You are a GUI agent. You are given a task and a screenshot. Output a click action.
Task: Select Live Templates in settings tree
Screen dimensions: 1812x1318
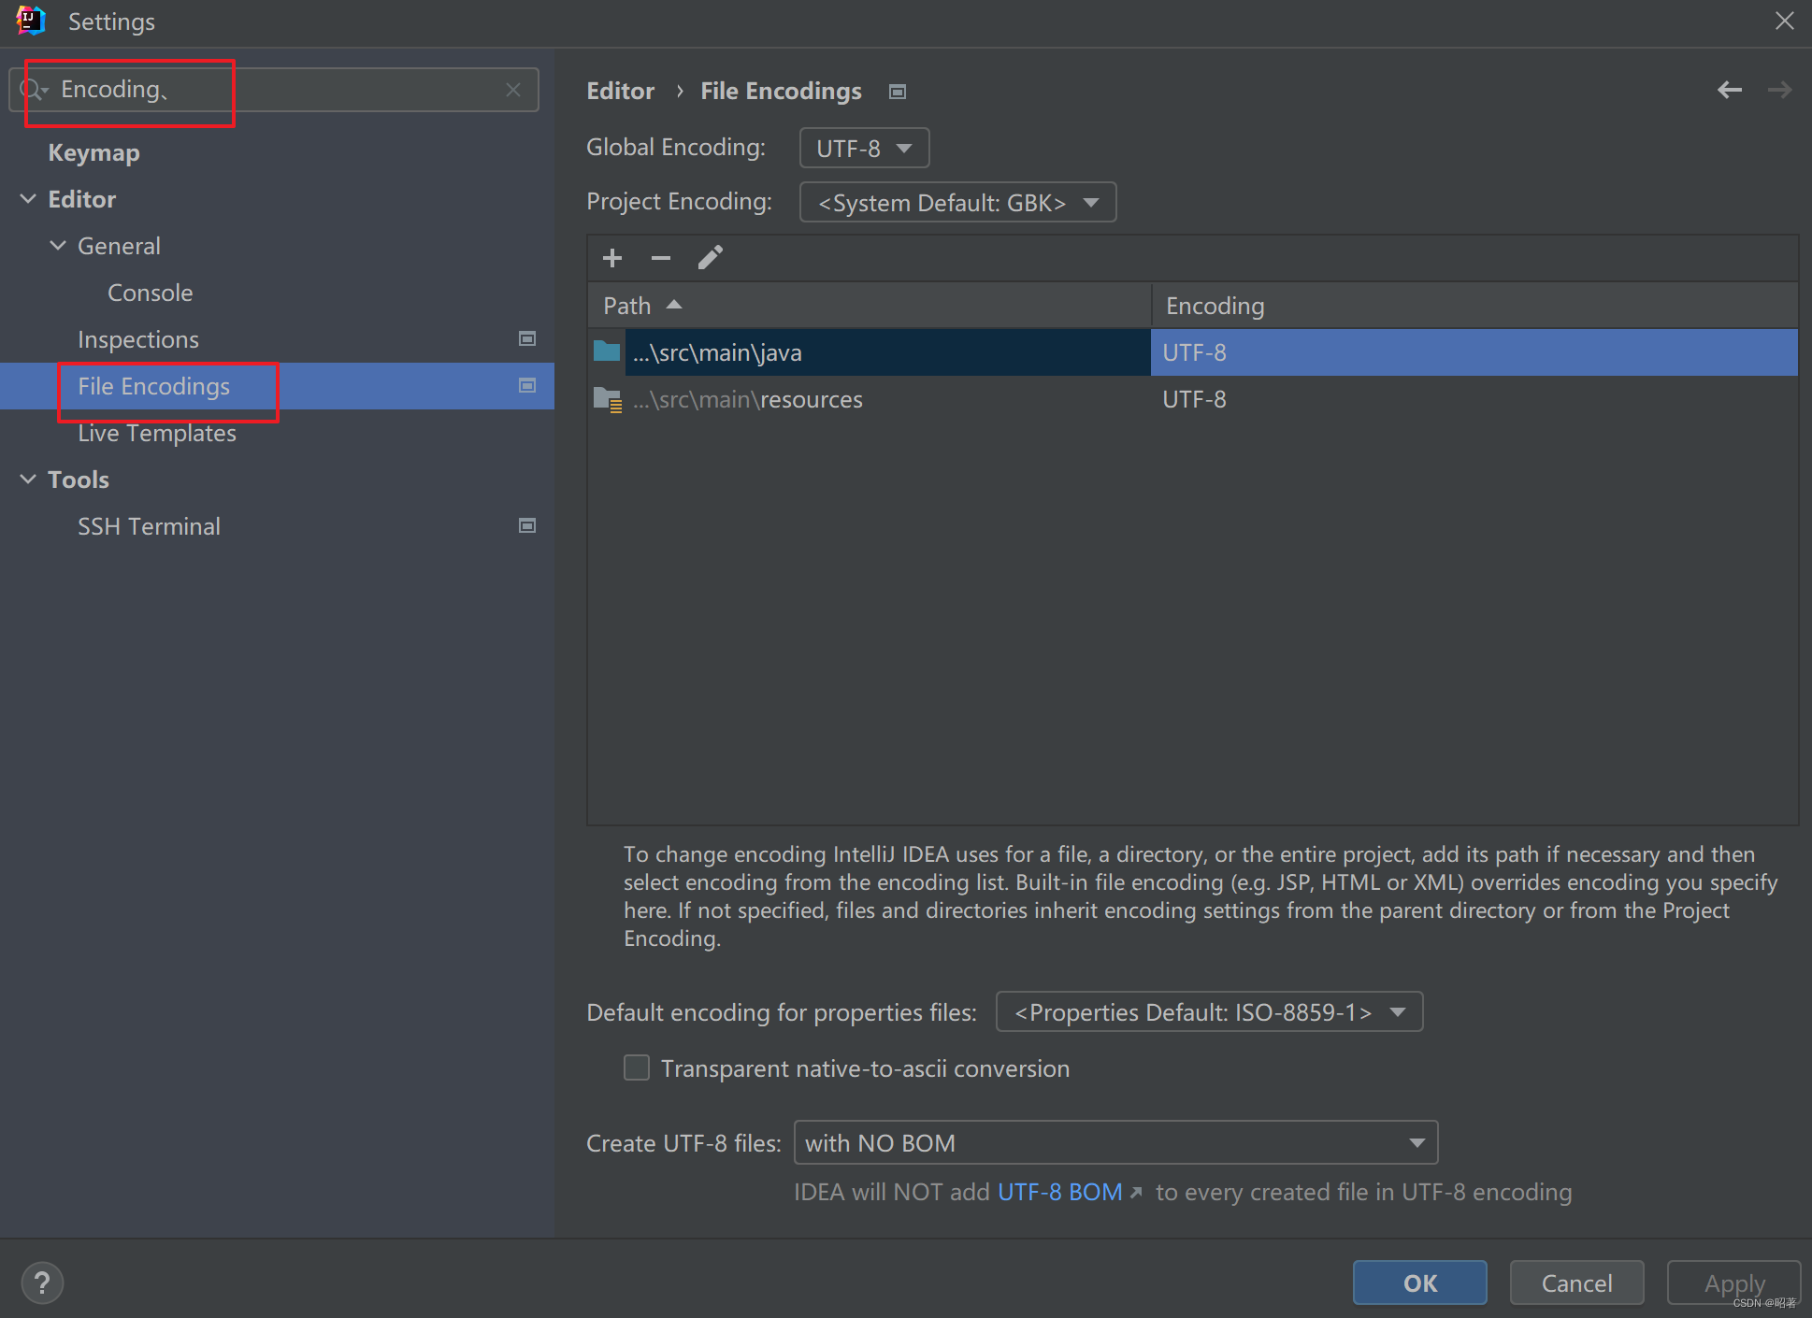[156, 433]
